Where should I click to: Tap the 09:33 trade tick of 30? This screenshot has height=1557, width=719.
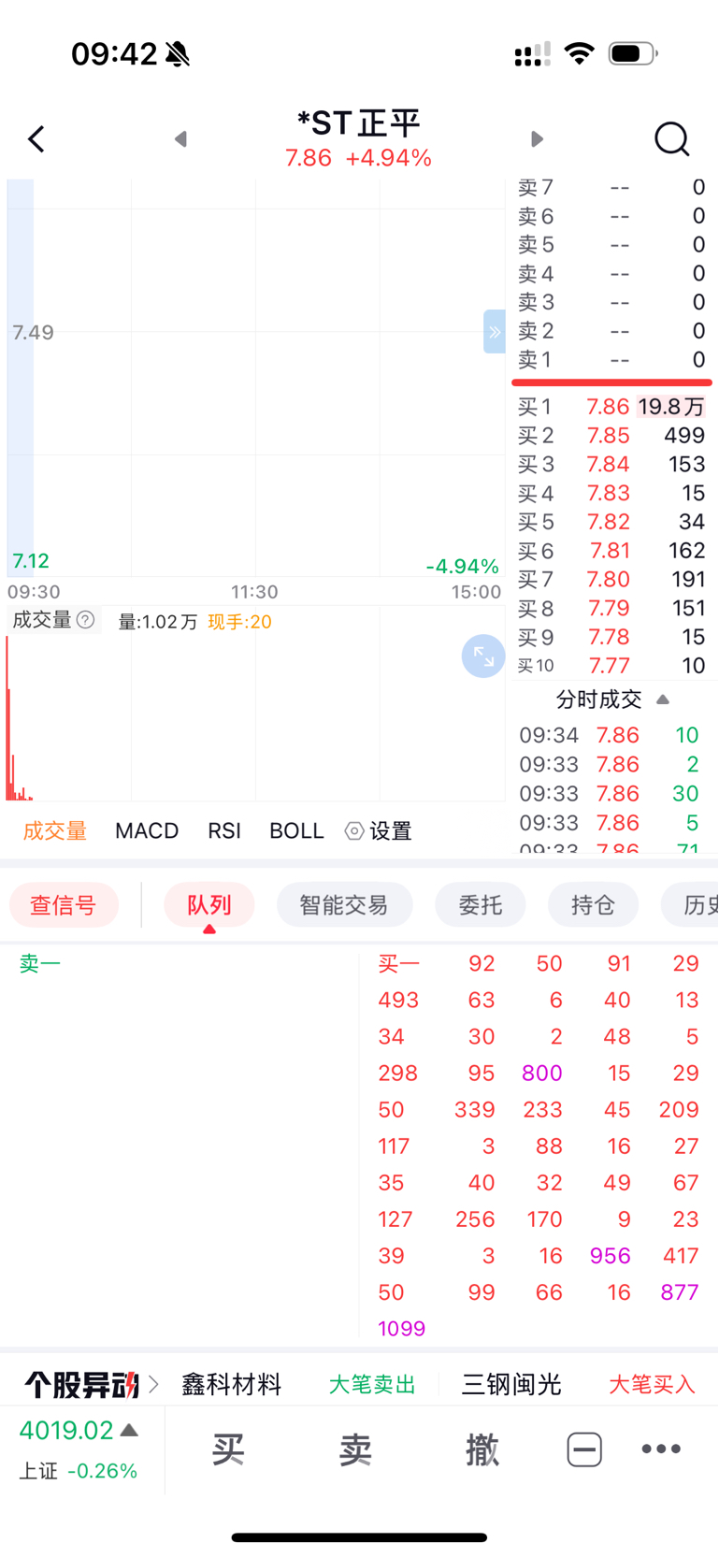(610, 794)
